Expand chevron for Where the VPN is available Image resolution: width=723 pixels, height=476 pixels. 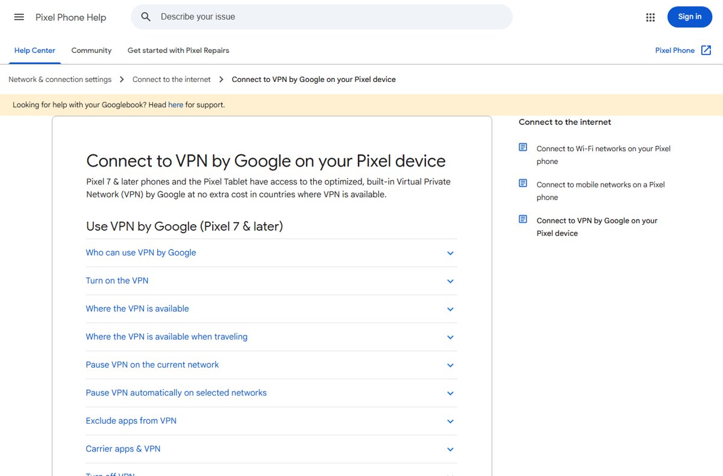(x=450, y=309)
